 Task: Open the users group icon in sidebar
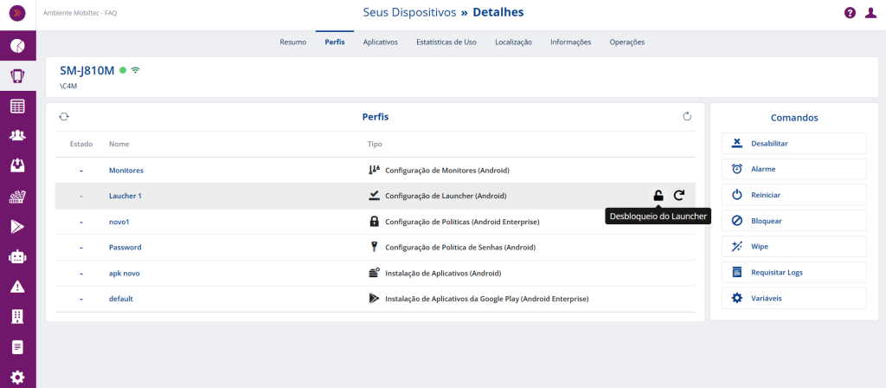[x=17, y=136]
